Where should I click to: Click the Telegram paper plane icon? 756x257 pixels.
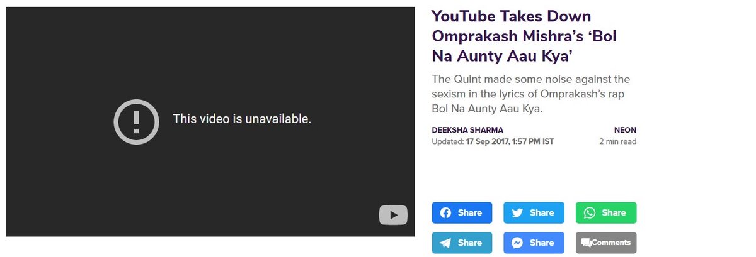[x=445, y=243]
